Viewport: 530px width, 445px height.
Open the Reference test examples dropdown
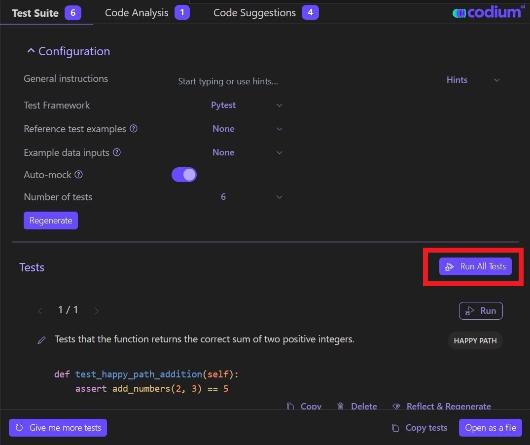pyautogui.click(x=247, y=129)
